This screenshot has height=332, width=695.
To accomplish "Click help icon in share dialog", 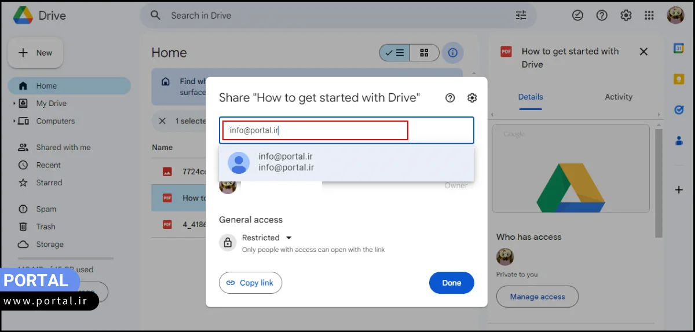I will coord(450,98).
